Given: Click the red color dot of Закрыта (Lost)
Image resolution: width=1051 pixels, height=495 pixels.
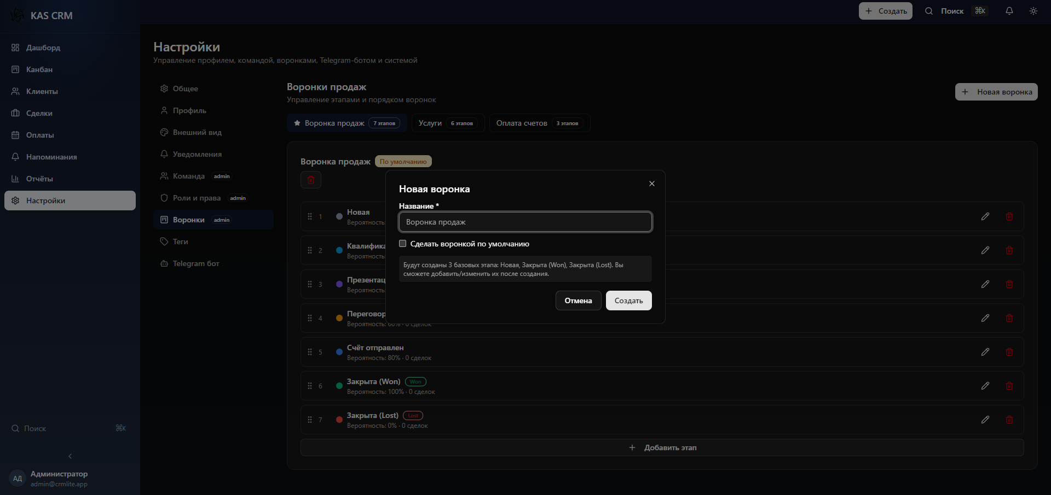Looking at the screenshot, I should [x=339, y=420].
